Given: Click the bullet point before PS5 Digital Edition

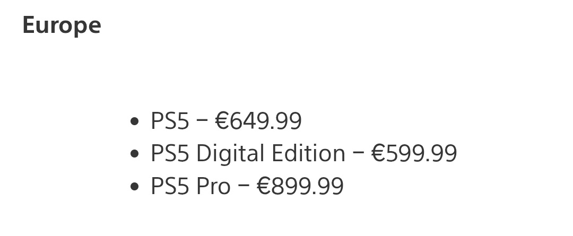Looking at the screenshot, I should click(134, 153).
